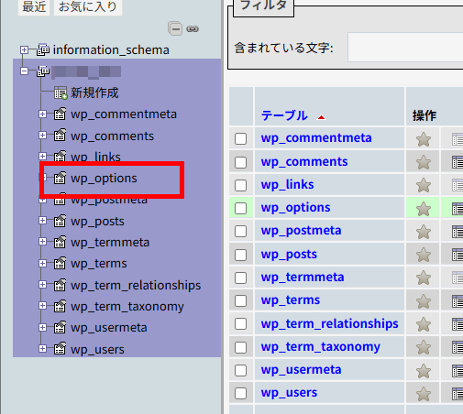Viewport: 463px width, 414px height.
Task: Click the wp_options table icon in tree
Action: 60,178
